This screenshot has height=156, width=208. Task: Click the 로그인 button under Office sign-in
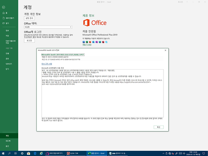click(29, 40)
